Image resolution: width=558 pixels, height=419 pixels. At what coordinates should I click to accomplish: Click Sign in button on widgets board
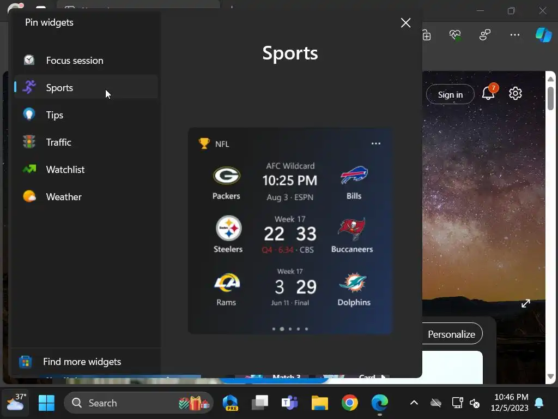(450, 94)
